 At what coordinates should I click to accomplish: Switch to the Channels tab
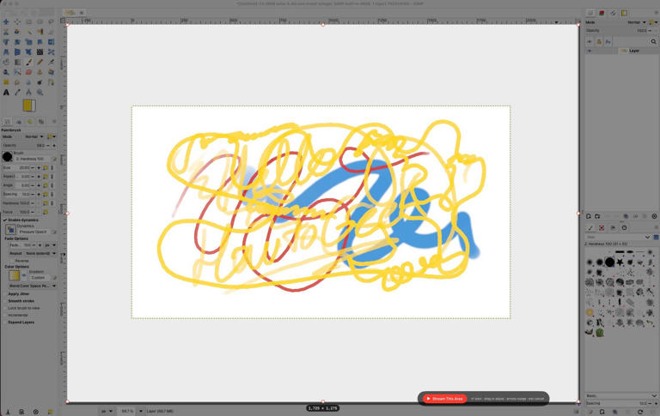pyautogui.click(x=602, y=13)
